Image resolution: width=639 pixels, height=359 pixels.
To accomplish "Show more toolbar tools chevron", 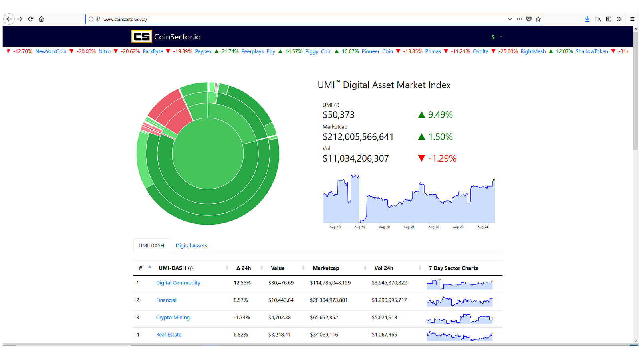I will (x=619, y=19).
